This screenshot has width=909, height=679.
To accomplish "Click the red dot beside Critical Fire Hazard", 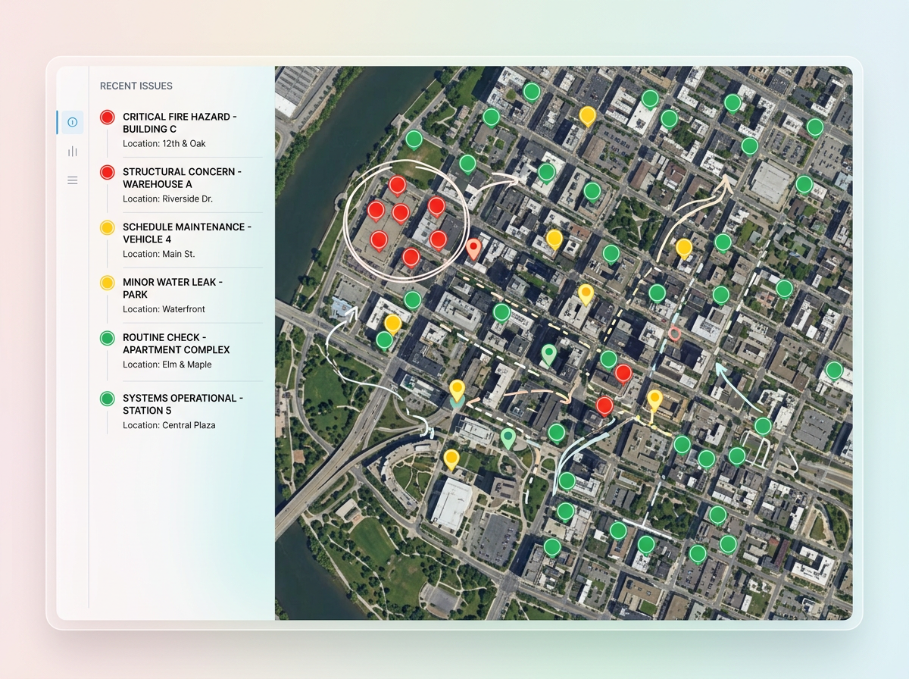I will pyautogui.click(x=106, y=117).
